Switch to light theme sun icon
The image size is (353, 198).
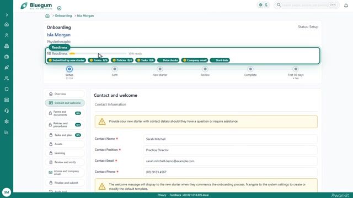coord(260,5)
